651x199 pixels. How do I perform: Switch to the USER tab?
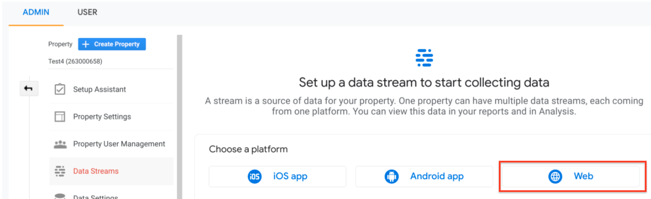[87, 12]
